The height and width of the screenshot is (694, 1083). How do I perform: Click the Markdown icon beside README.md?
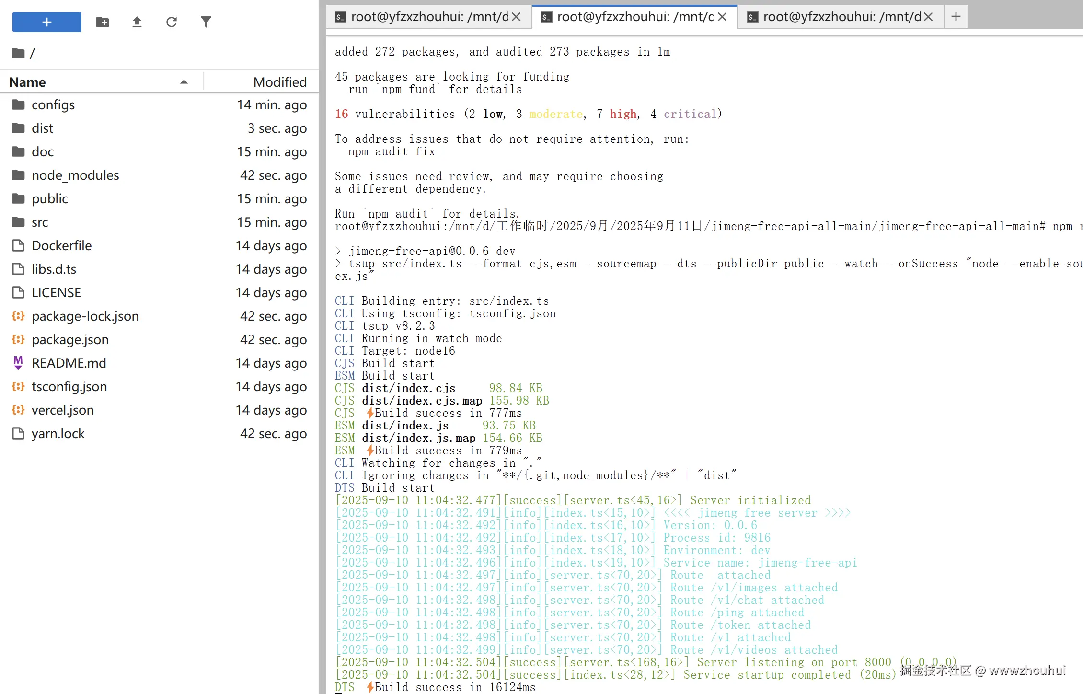(18, 363)
